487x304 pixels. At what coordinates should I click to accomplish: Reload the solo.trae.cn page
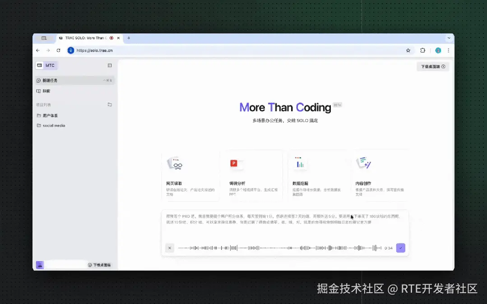(58, 50)
